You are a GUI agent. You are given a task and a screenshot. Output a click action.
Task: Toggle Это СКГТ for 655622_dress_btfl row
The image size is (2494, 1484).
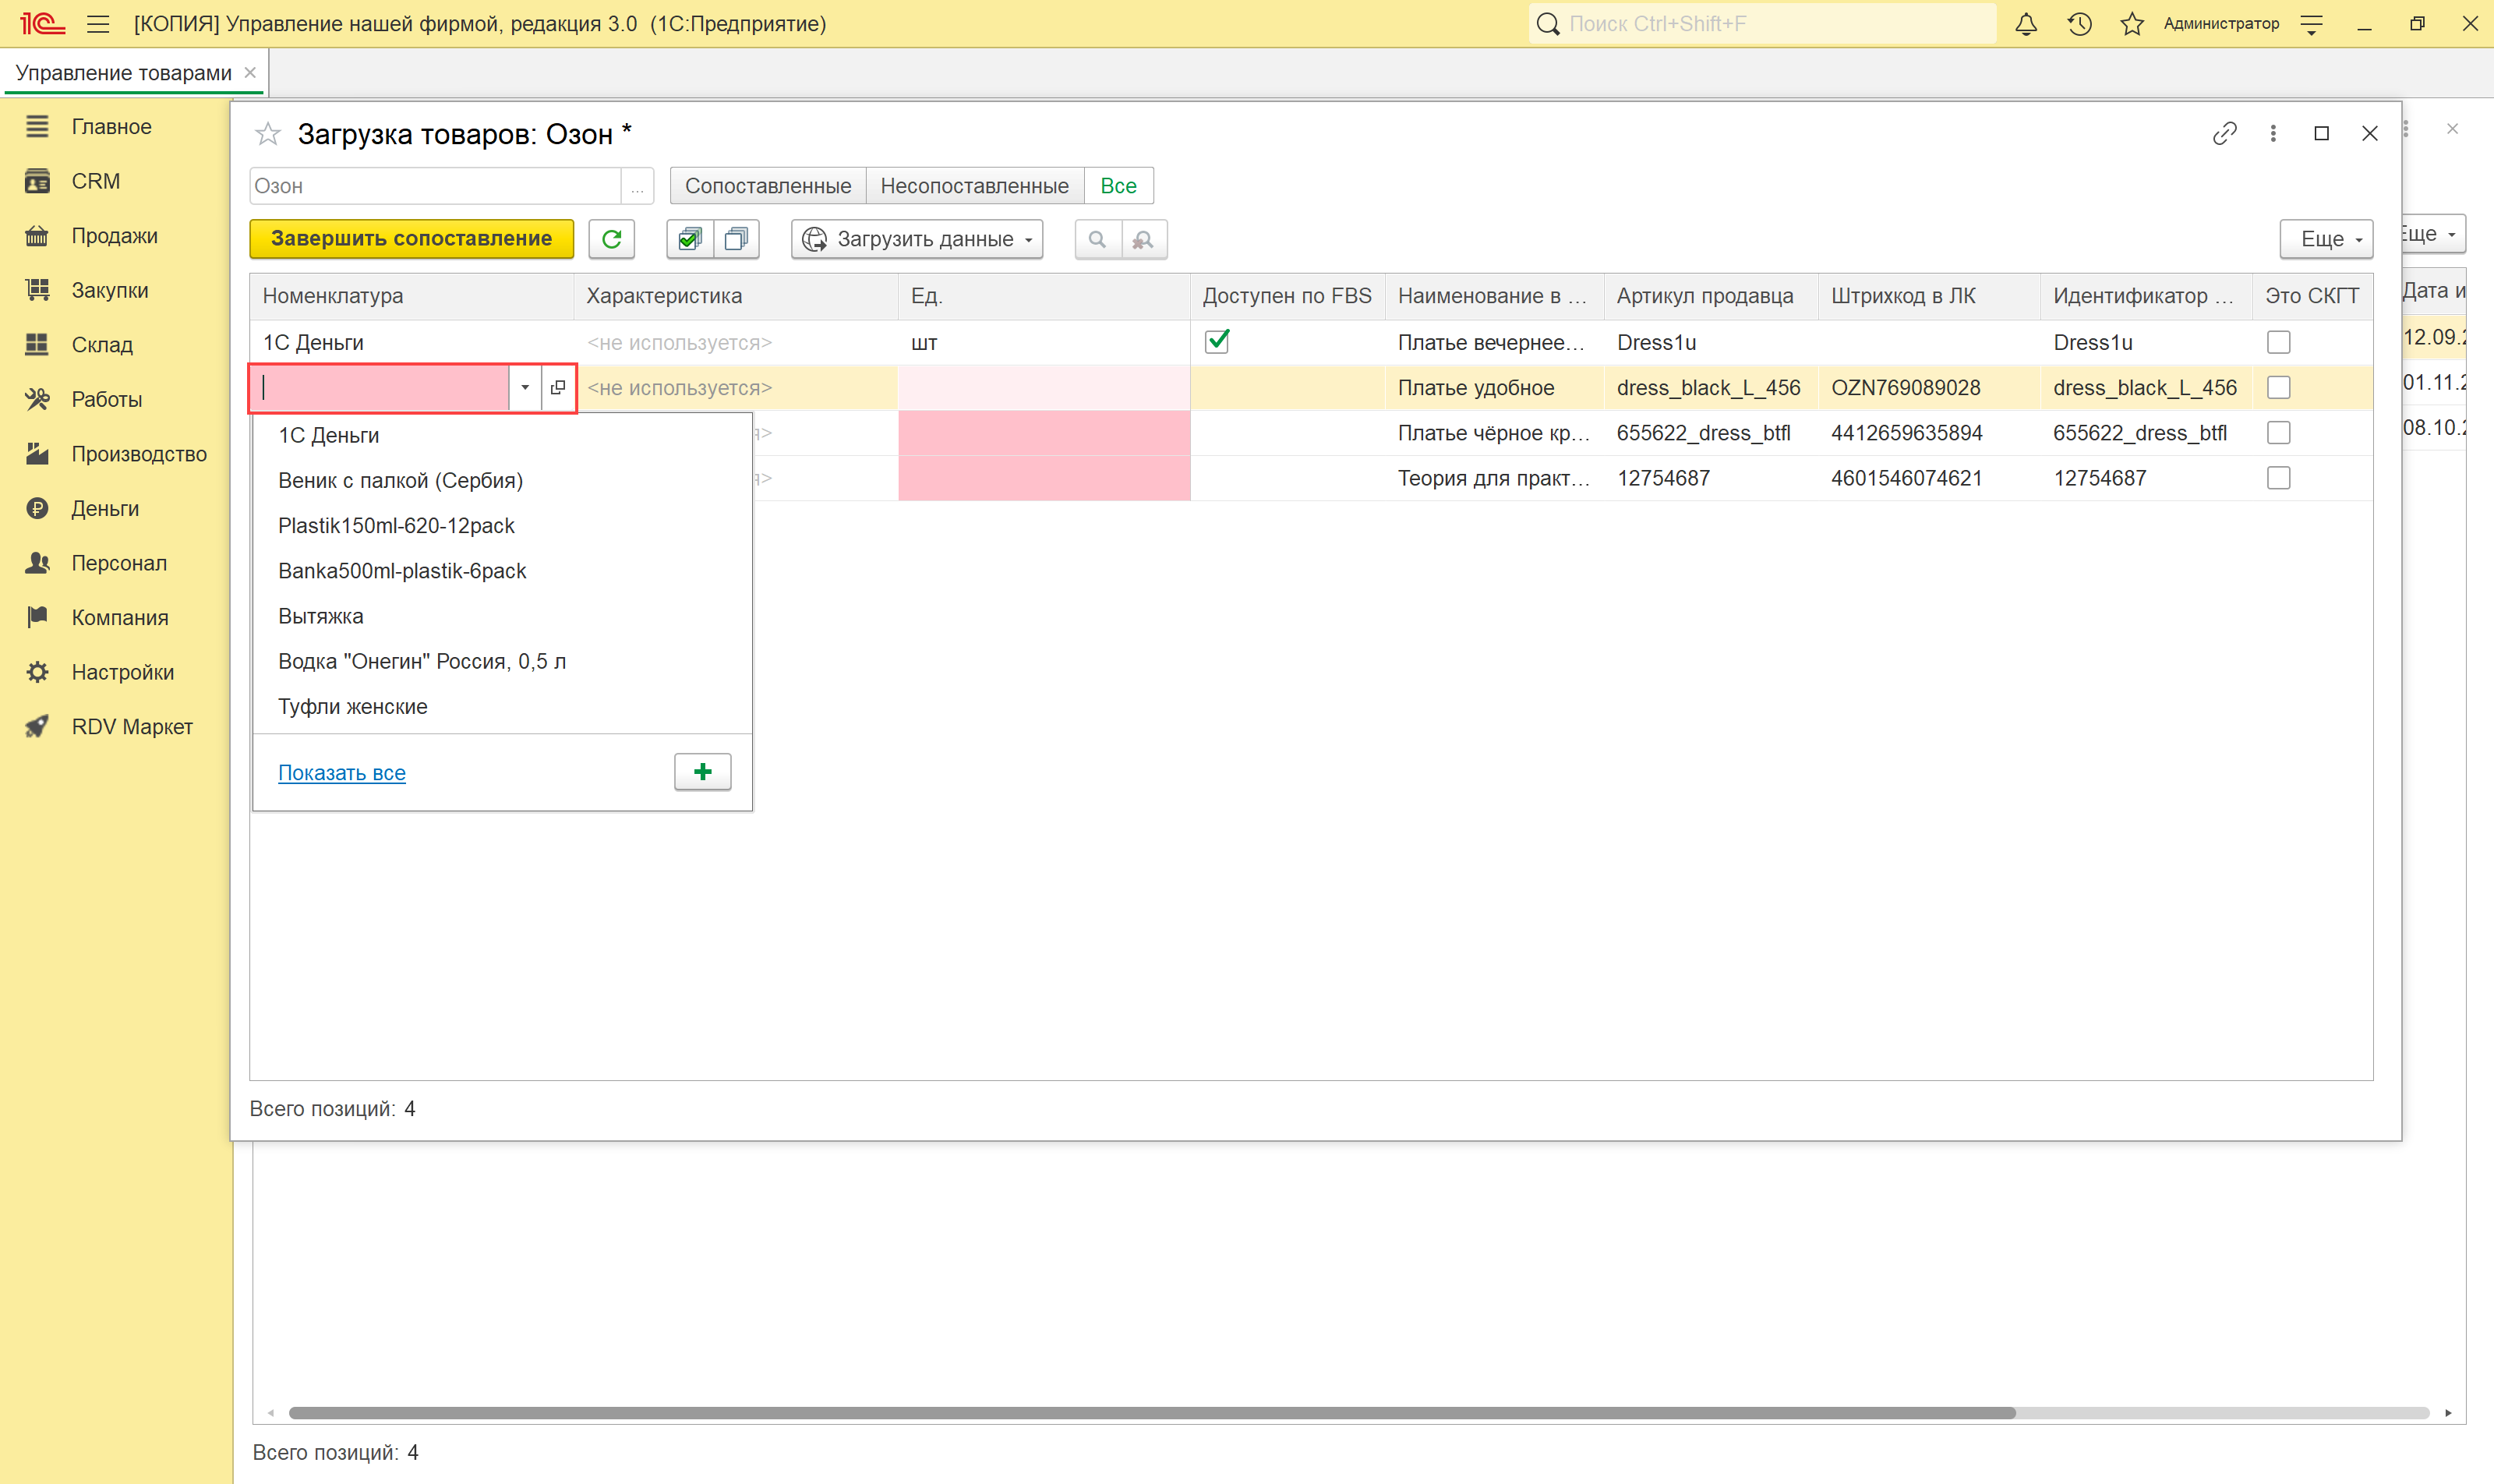coord(2278,433)
